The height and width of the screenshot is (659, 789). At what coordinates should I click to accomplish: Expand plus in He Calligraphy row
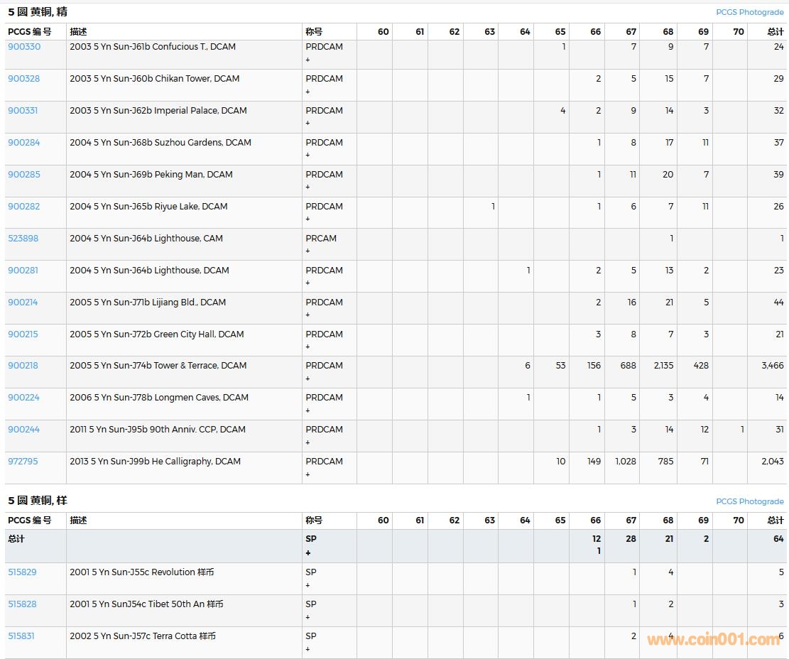[x=308, y=474]
